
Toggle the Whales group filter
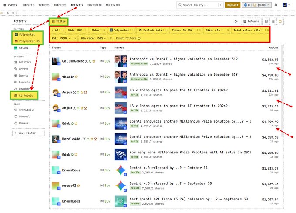(x=21, y=123)
